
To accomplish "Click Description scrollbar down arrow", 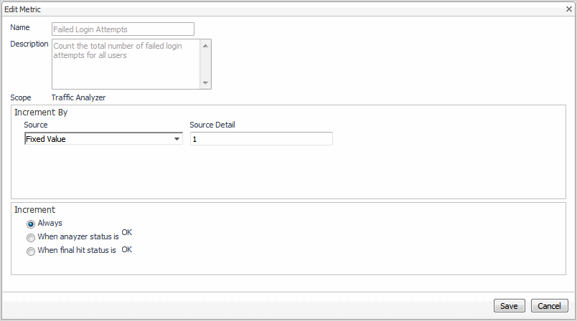I will click(x=206, y=83).
